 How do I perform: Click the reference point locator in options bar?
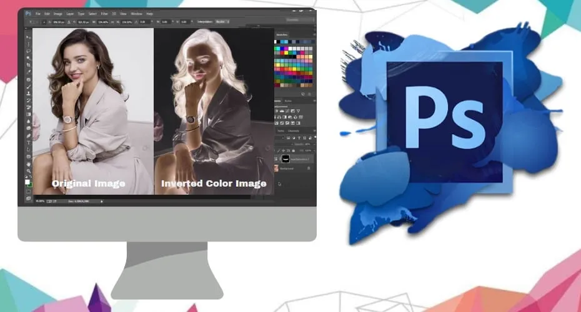coord(44,22)
